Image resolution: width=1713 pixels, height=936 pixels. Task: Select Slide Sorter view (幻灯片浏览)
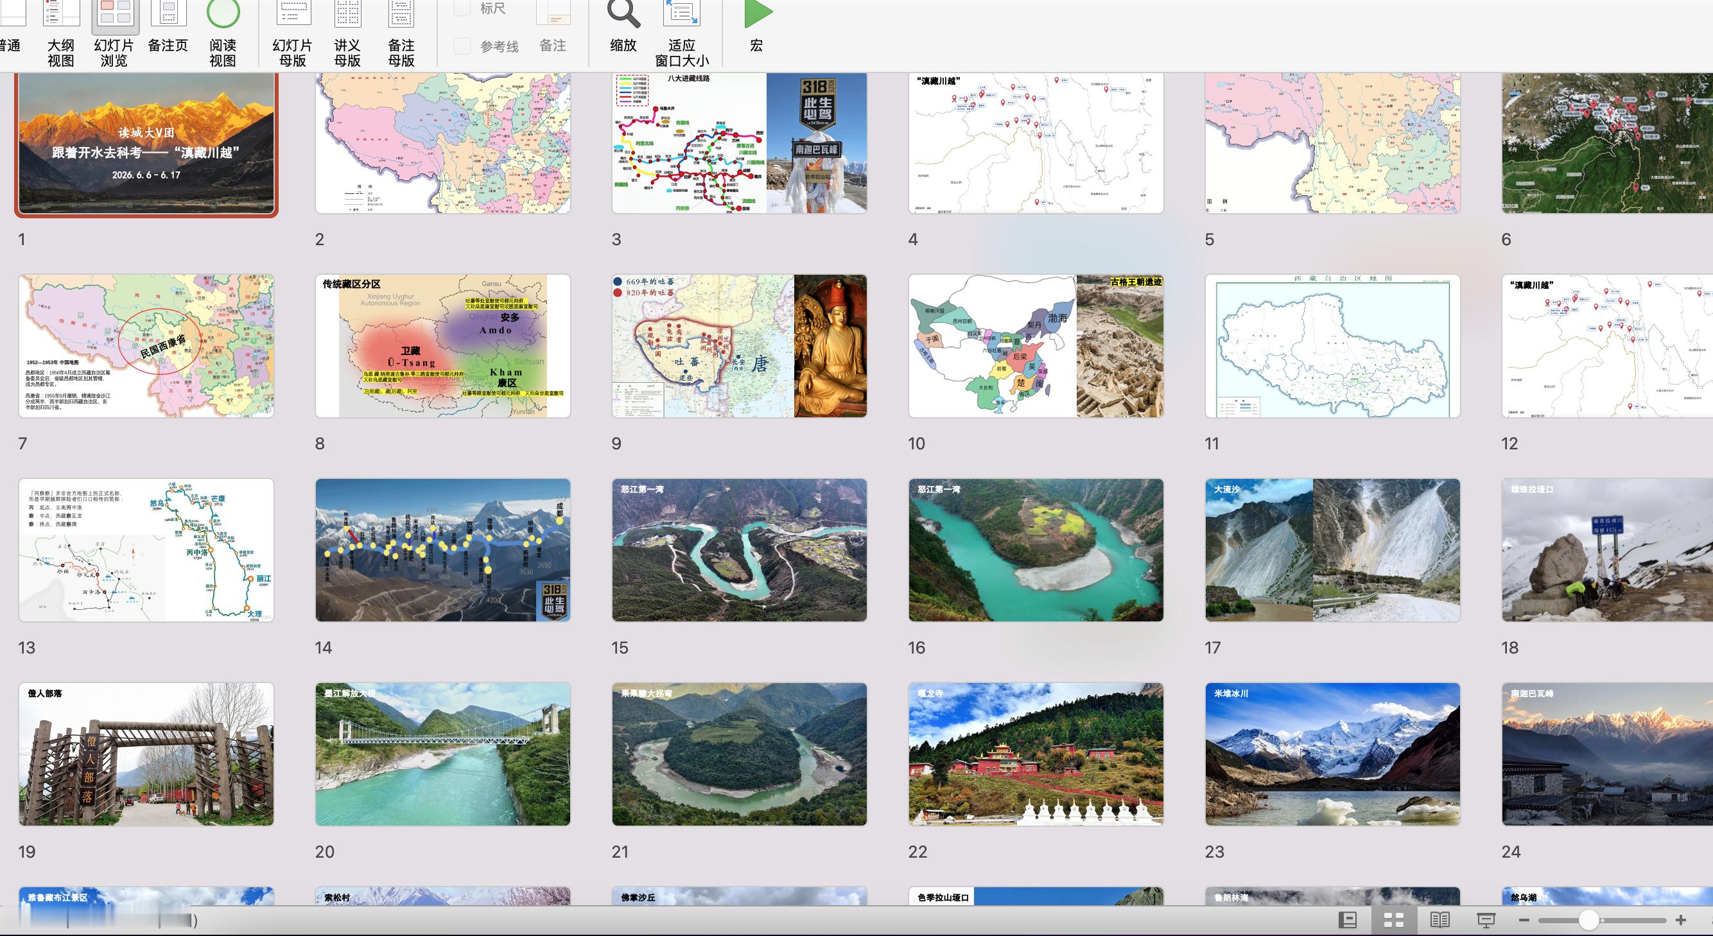(114, 33)
